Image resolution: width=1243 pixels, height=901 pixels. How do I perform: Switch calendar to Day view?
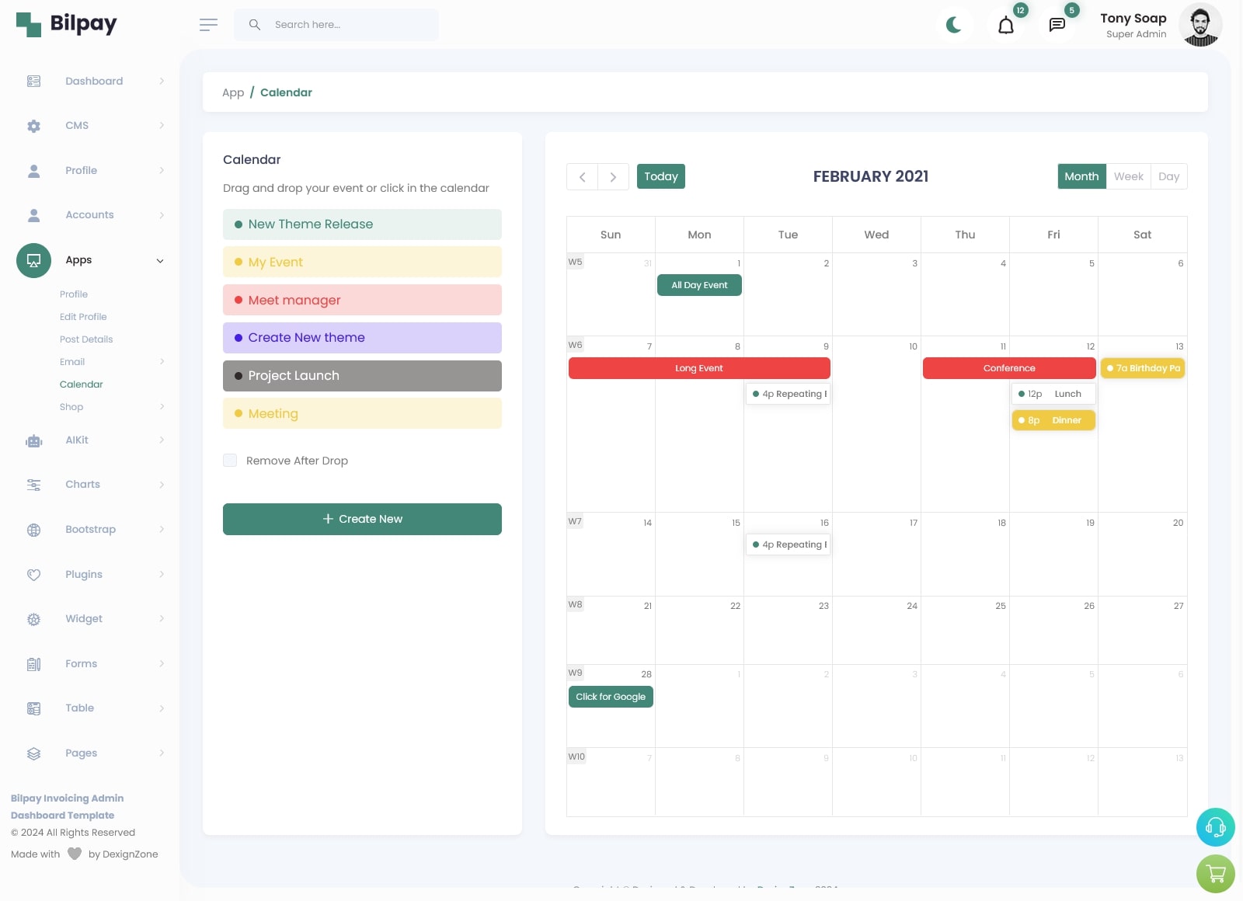[1168, 176]
